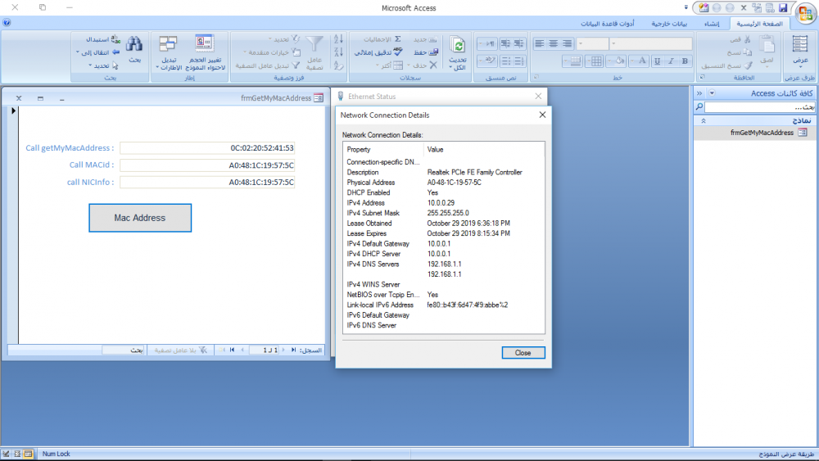The image size is (819, 461).
Task: Click the Access Help question mark icon
Action: [7, 22]
